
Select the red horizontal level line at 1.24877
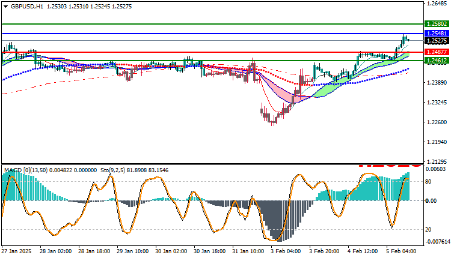pyautogui.click(x=212, y=52)
